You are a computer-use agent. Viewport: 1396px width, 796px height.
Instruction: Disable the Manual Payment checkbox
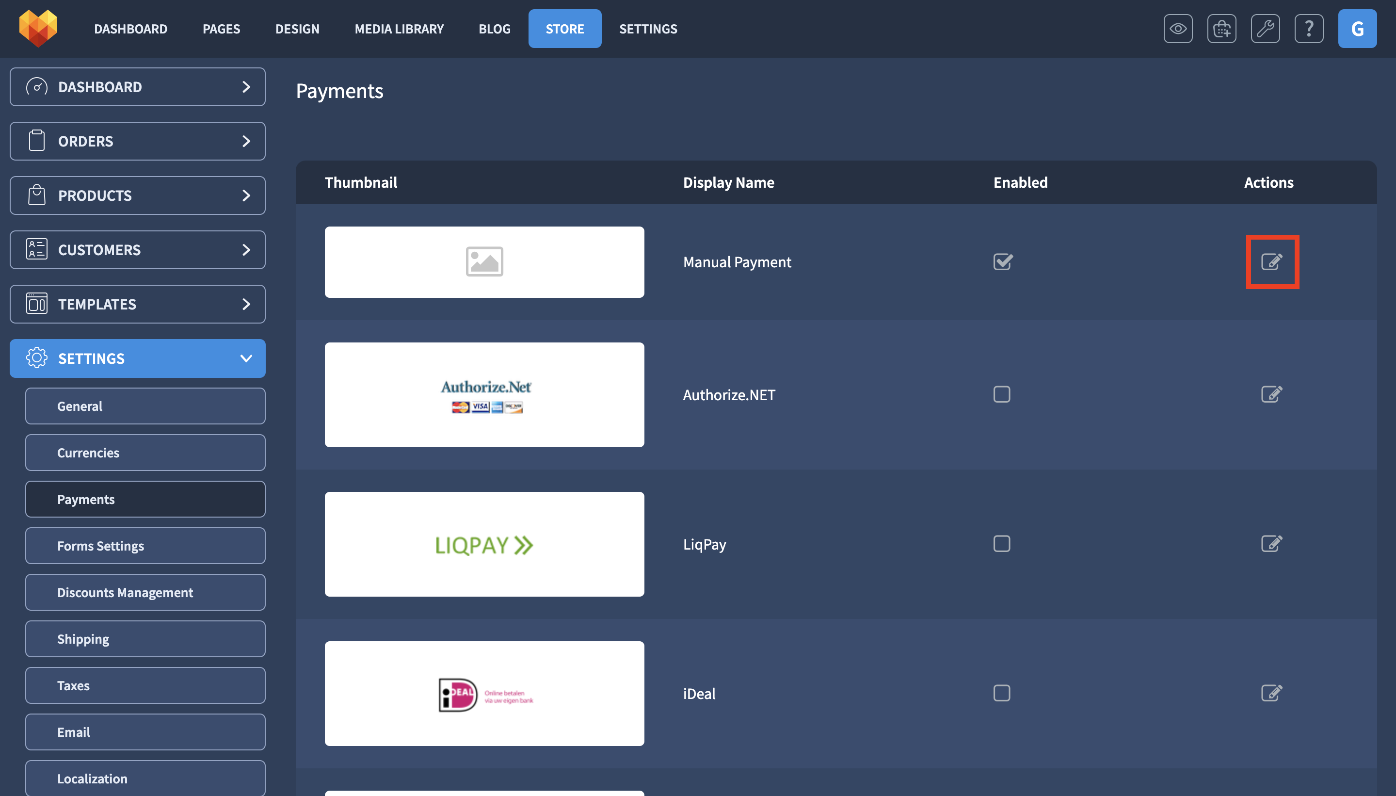coord(1003,262)
